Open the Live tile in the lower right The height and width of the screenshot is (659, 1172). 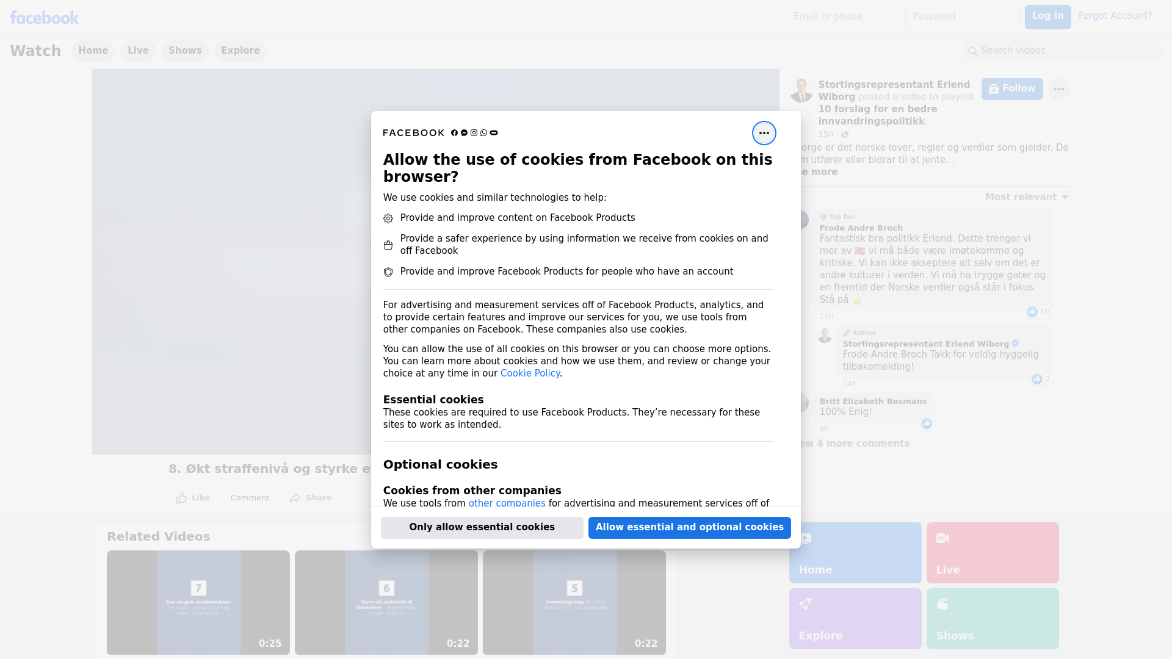pos(993,553)
